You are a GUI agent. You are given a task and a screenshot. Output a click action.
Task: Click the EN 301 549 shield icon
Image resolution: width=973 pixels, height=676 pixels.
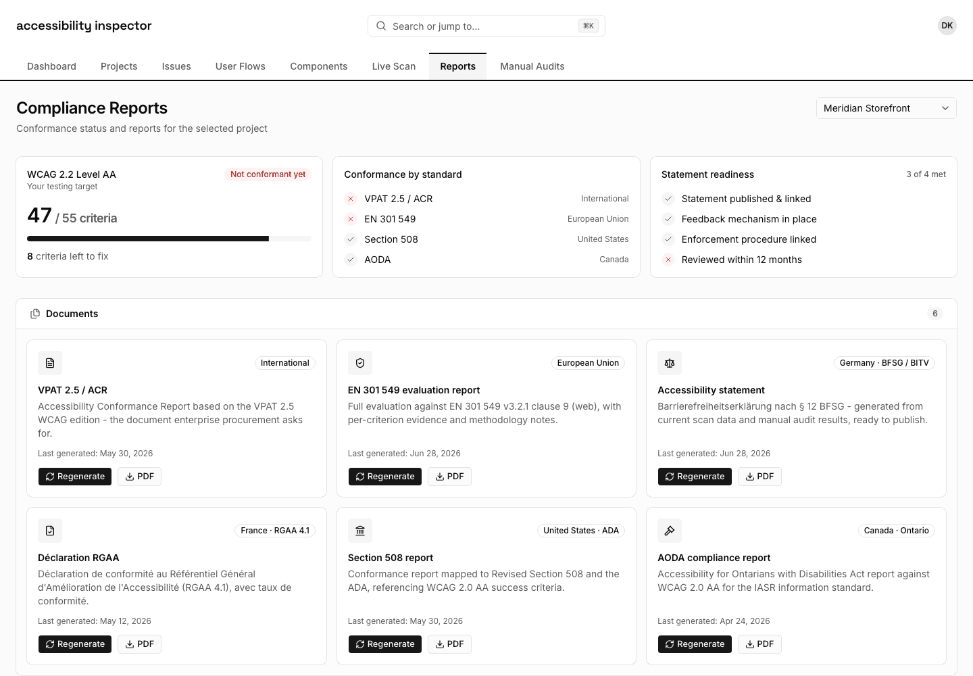(360, 363)
